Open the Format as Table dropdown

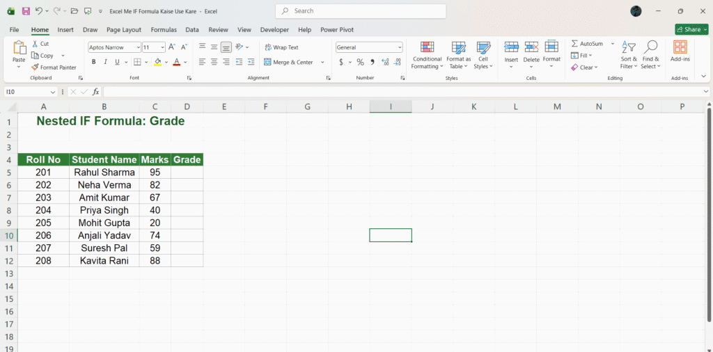tap(458, 56)
